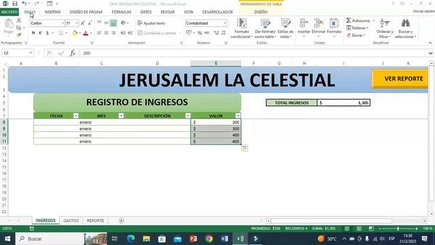Screen dimensions: 435x245
Task: Toggle middle vertical alignment button
Action: pyautogui.click(x=106, y=23)
